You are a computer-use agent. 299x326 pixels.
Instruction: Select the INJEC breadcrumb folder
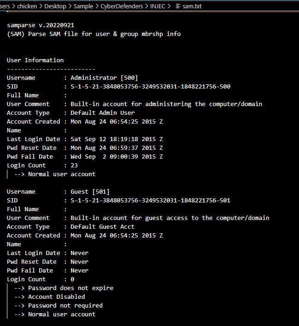[x=157, y=6]
